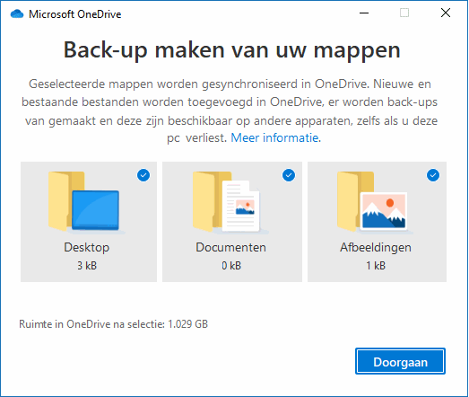
Task: Click the Documenten folder icon
Action: click(230, 202)
